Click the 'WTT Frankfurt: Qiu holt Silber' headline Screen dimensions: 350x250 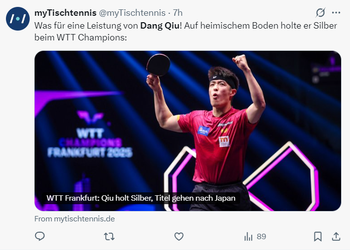click(141, 198)
